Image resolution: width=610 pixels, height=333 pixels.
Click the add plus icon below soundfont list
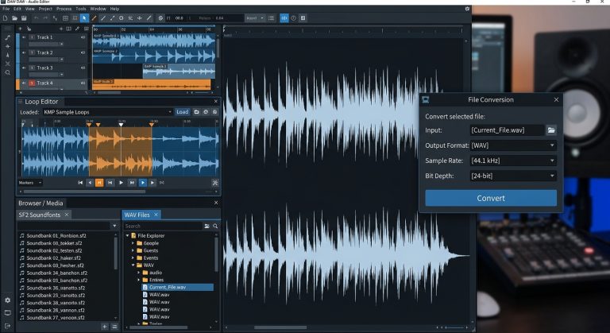(x=105, y=327)
